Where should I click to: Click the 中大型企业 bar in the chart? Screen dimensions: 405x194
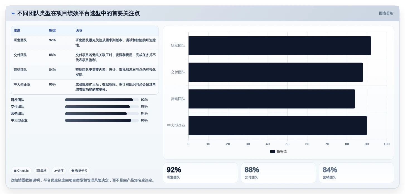278,126
